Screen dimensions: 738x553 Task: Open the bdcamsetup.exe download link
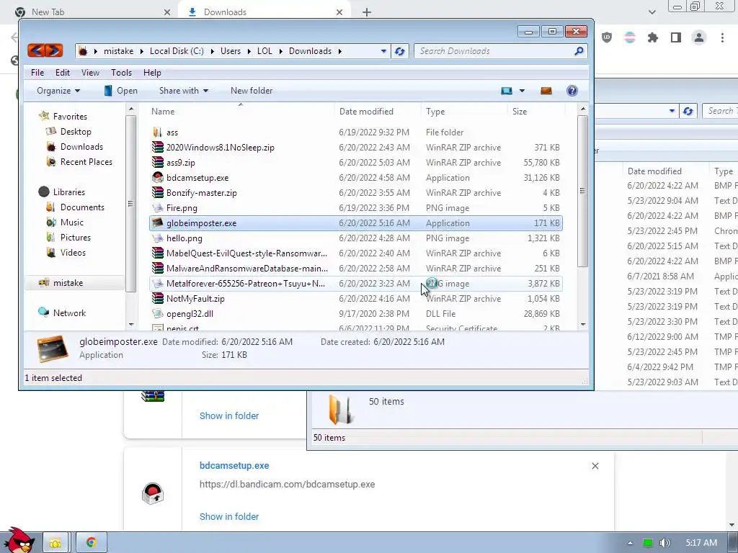pyautogui.click(x=234, y=466)
